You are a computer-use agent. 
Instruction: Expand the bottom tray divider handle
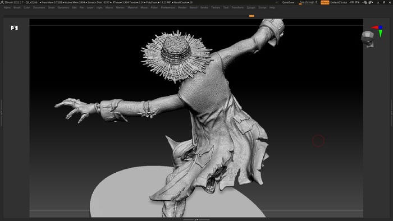196,219
